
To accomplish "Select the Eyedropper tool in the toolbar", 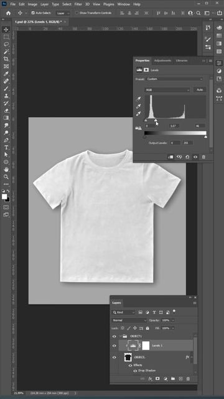I will [x=6, y=74].
